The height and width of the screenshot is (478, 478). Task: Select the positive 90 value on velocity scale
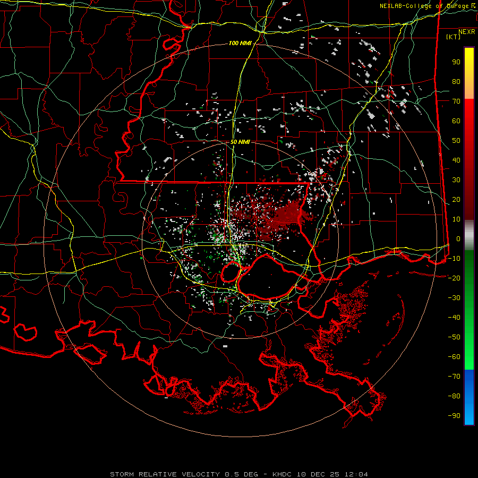click(456, 62)
